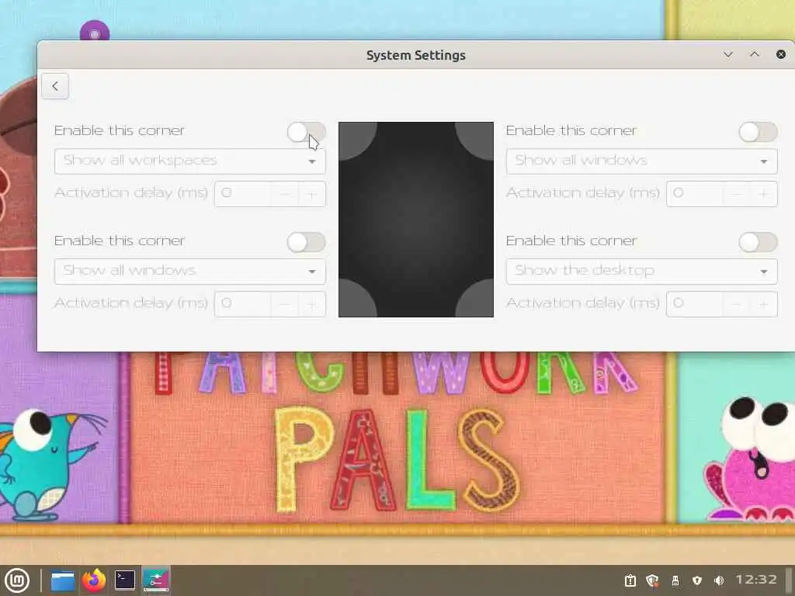
Task: Open the Terminal from the taskbar
Action: coord(125,580)
